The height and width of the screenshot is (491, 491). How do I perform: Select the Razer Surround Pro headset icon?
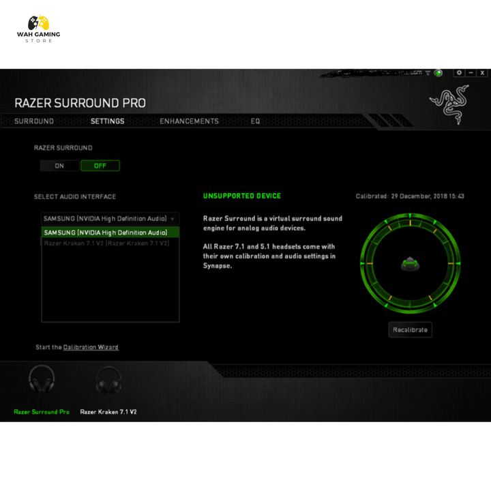tap(42, 380)
